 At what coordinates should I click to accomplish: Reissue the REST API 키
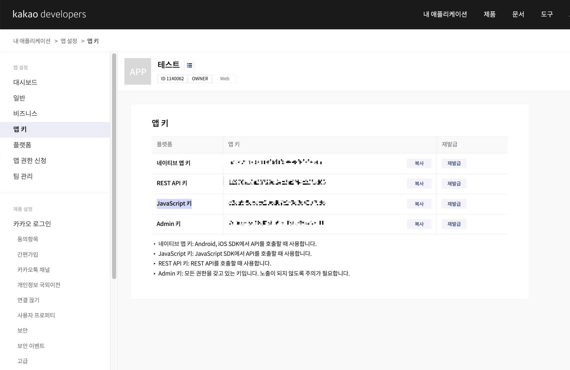click(454, 183)
